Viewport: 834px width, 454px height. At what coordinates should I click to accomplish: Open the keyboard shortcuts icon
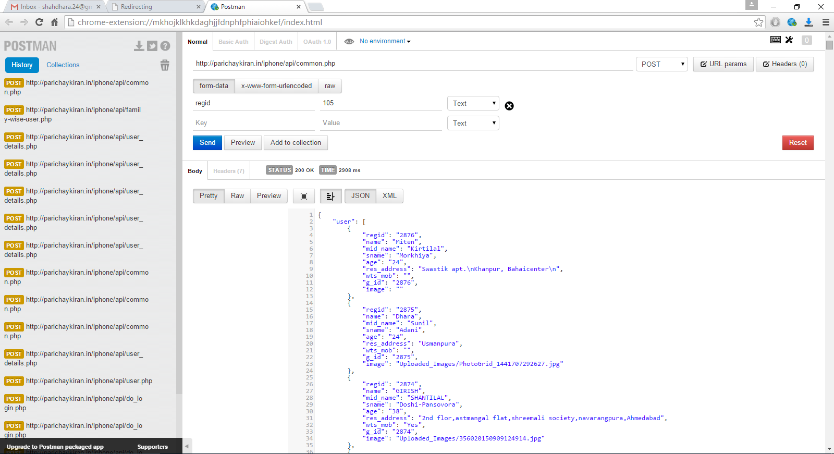[775, 40]
